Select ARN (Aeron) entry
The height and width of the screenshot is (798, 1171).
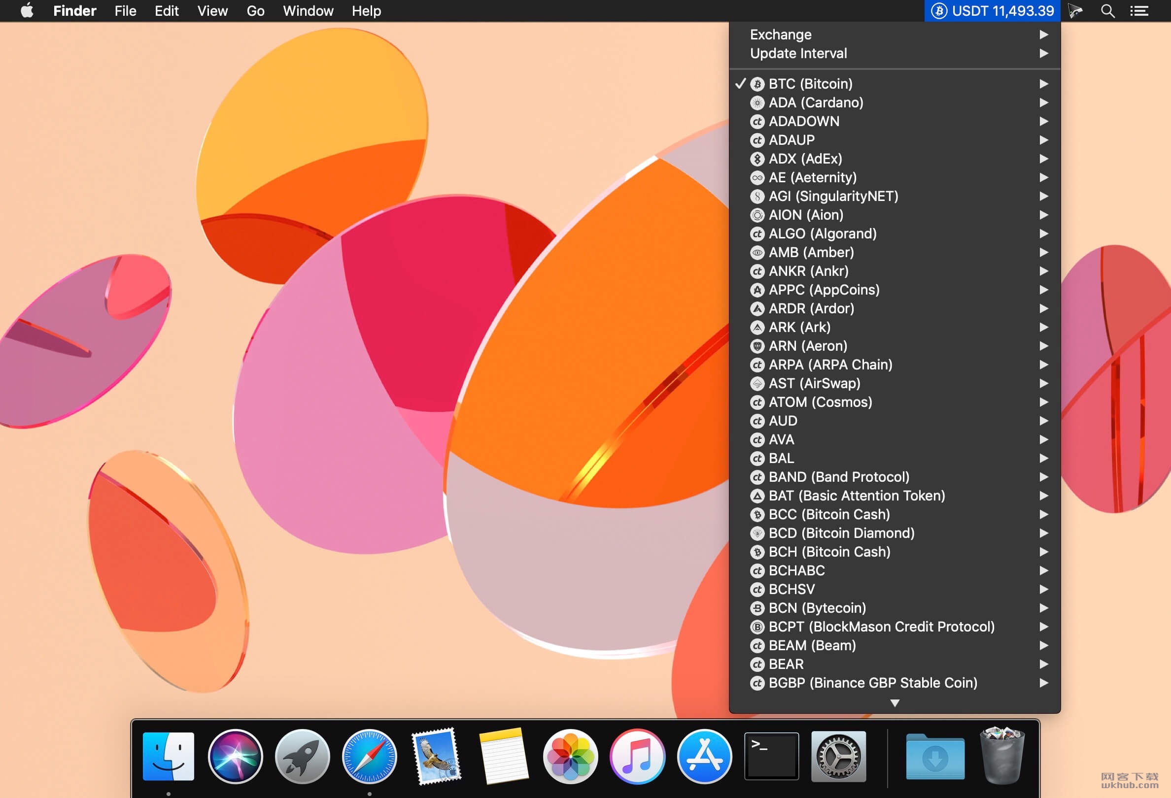click(895, 346)
